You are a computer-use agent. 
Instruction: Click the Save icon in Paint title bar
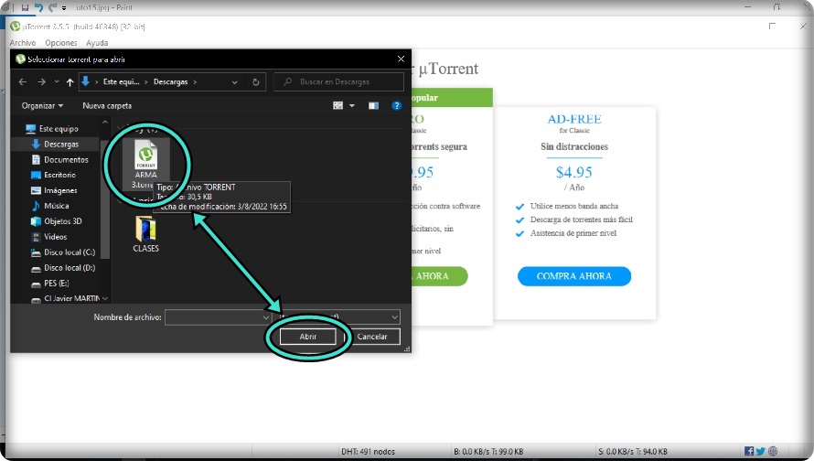pos(25,7)
